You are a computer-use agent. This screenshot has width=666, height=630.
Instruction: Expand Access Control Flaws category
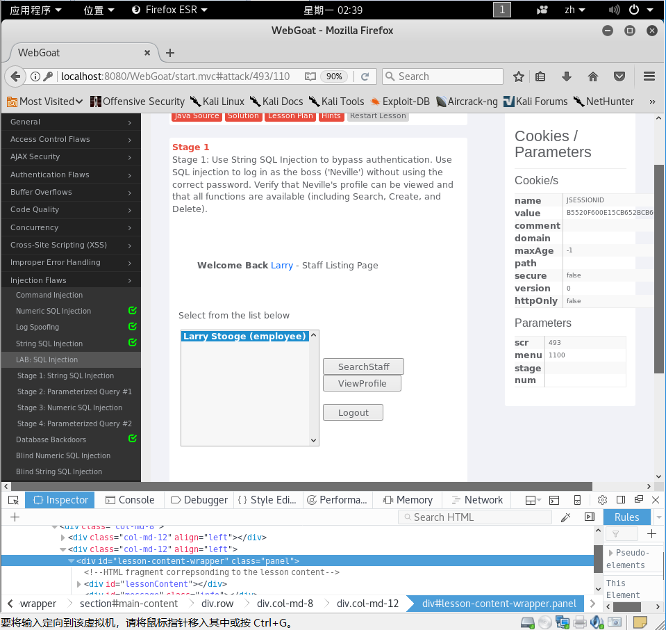coord(71,140)
